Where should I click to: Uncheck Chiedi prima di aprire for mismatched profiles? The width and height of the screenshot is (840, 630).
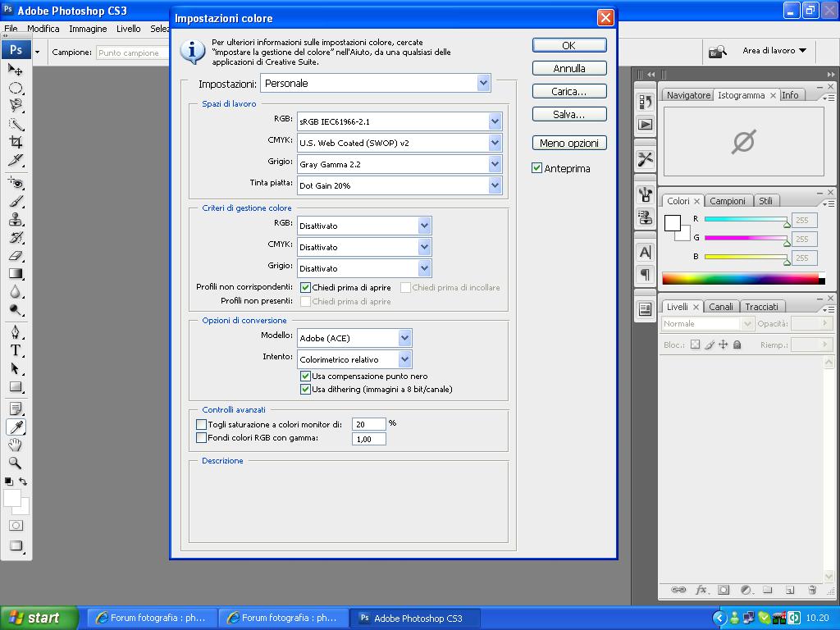(x=305, y=288)
